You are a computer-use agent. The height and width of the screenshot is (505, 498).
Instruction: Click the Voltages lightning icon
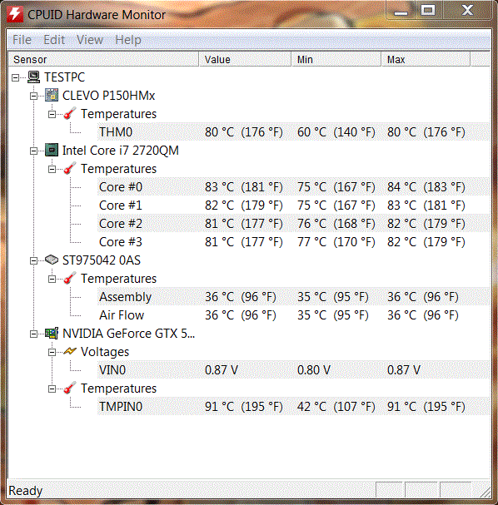(x=70, y=351)
